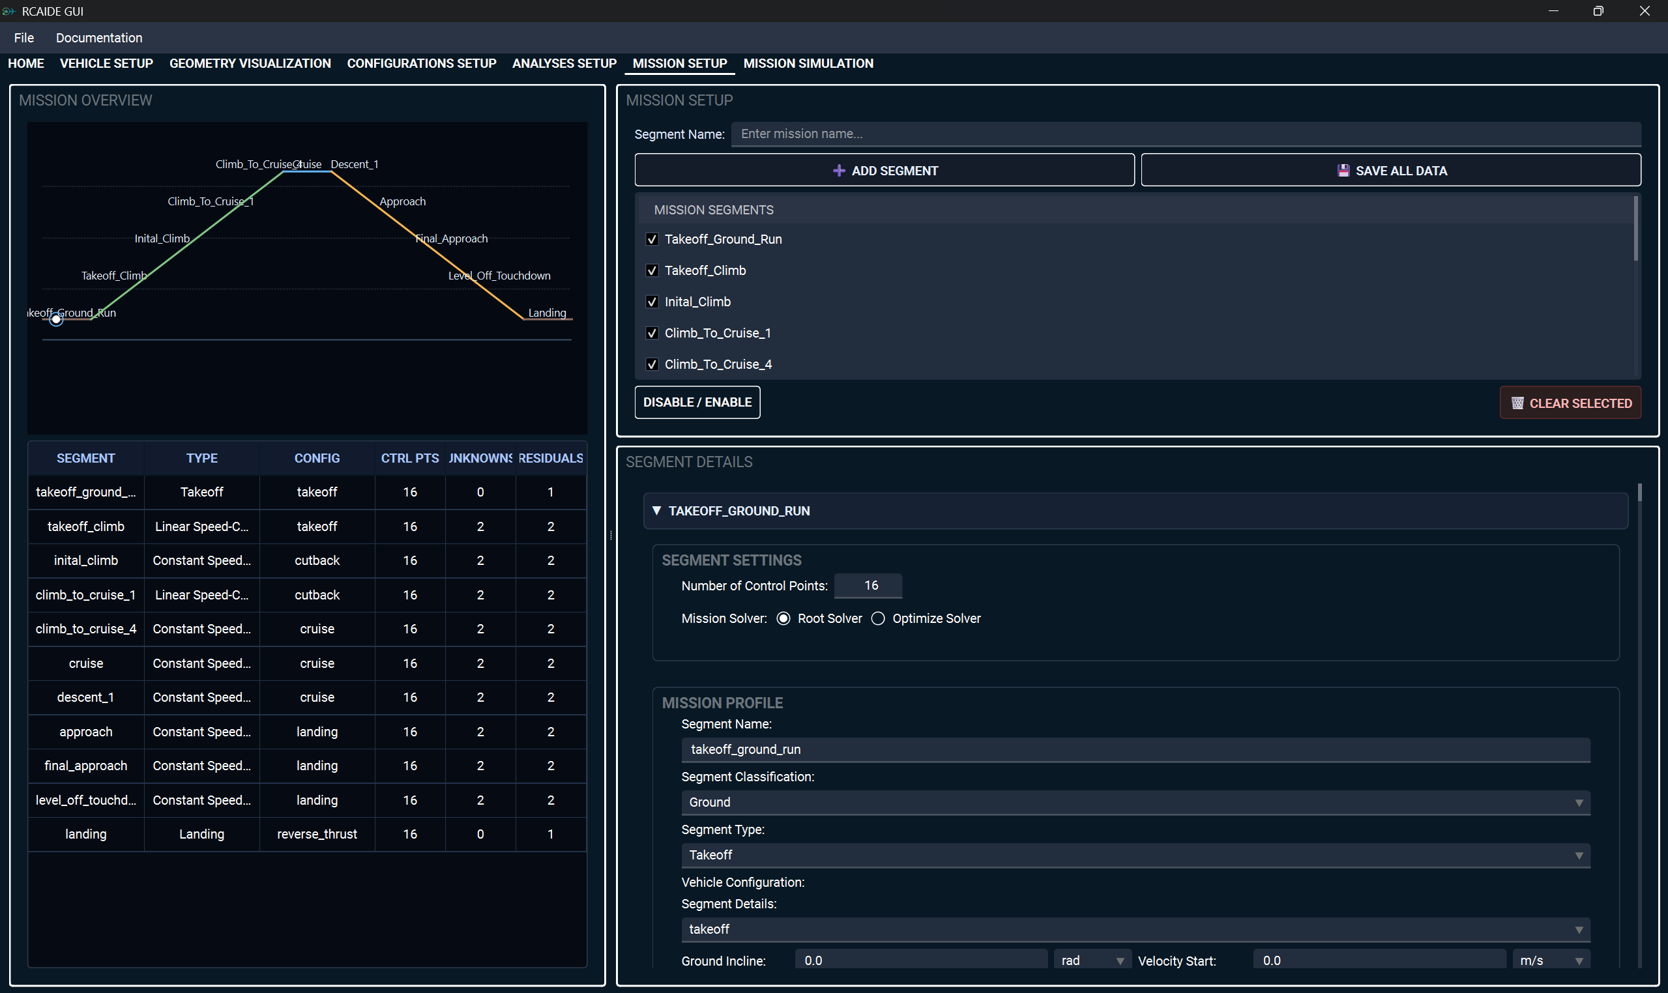Image resolution: width=1668 pixels, height=993 pixels.
Task: Click the Landing type cell
Action: [x=201, y=834]
